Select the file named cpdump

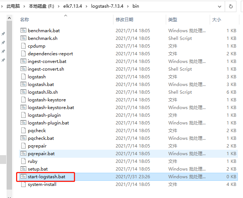coord(37,46)
